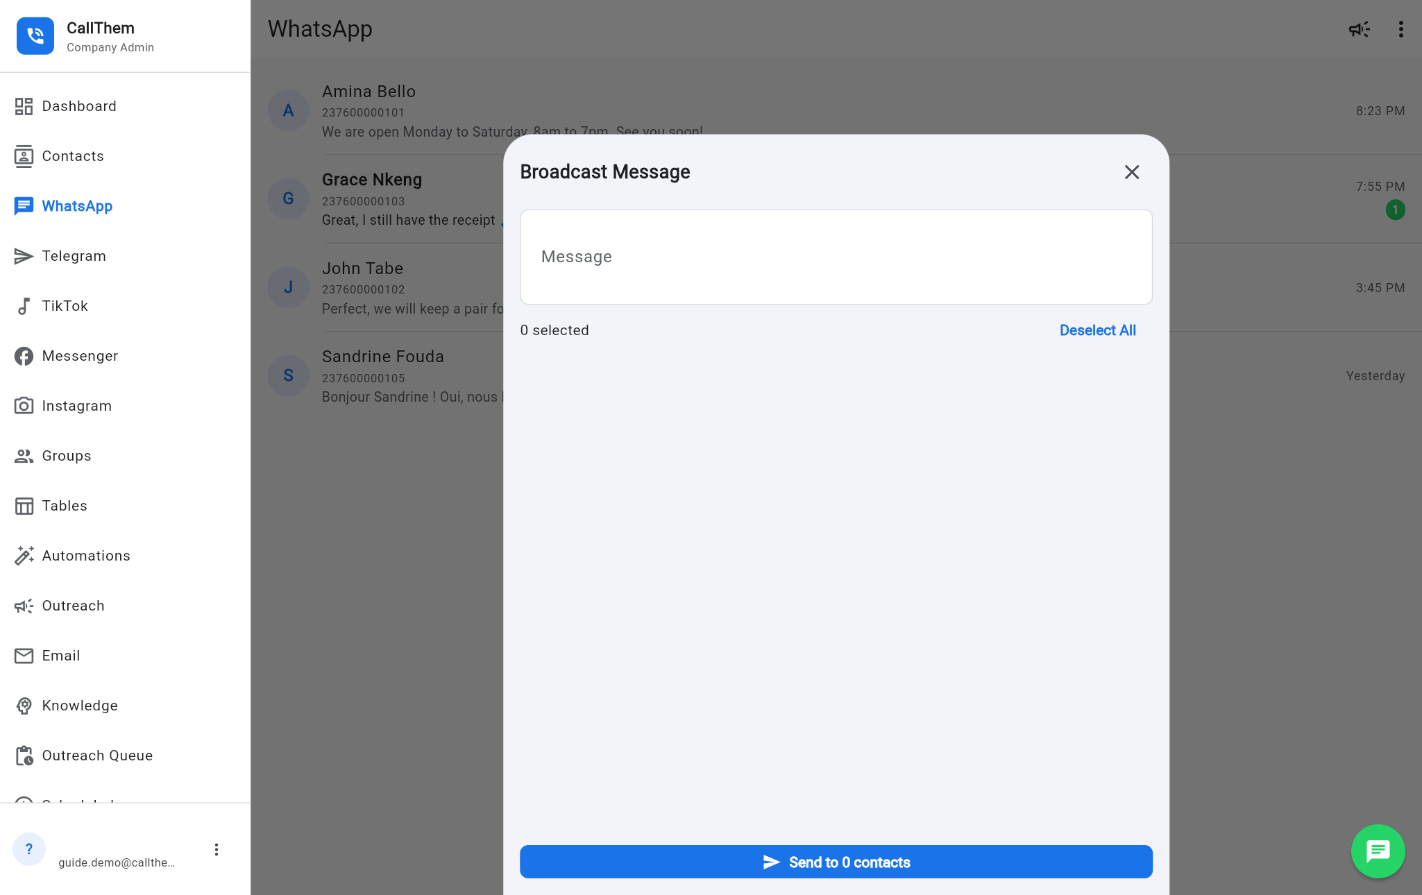Click the TikTok music note icon
1422x895 pixels.
tap(24, 306)
